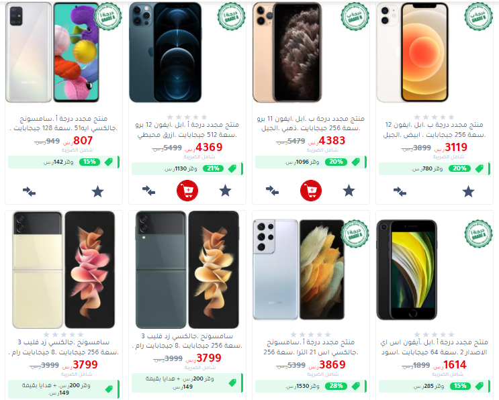Click the Galaxy S21 Ultra product image

pos(298,270)
